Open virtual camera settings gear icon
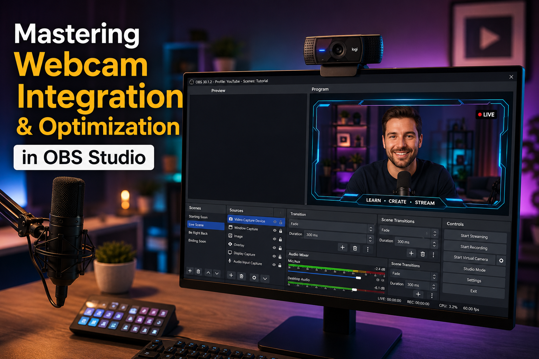 tap(501, 260)
